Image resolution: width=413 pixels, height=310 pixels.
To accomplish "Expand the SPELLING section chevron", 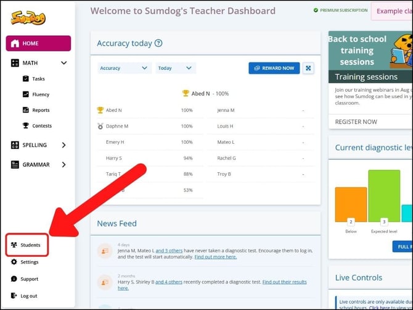I will click(x=63, y=145).
